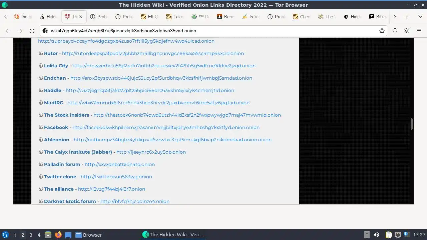Open the file manager drawer taskbar icon
Image resolution: width=427 pixels, height=240 pixels.
(x=48, y=235)
